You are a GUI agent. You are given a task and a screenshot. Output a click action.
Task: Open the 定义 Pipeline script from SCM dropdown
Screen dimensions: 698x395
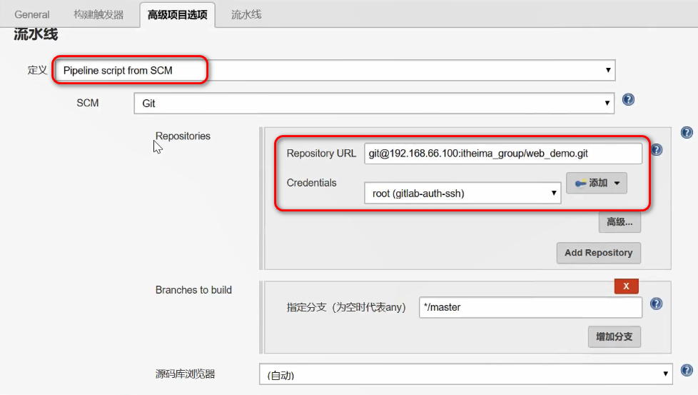(x=335, y=71)
